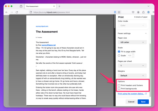The image size is (158, 111).
Task: Click the Print panel title
Action: click(x=121, y=17)
